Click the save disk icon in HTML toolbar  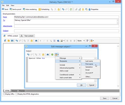click(x=12, y=41)
